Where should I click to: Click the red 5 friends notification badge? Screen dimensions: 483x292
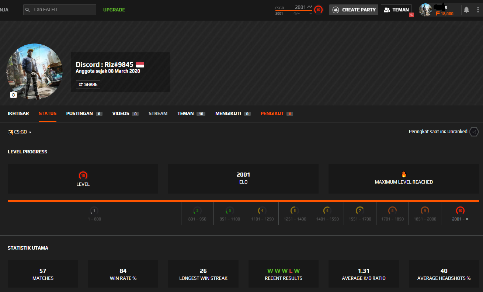pyautogui.click(x=411, y=15)
